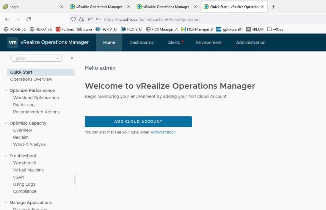Reload the current page
The image size is (326, 210).
(29, 19)
